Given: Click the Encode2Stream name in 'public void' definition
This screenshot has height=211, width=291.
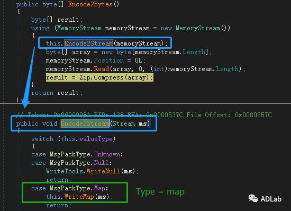Looking at the screenshot, I should tap(85, 124).
